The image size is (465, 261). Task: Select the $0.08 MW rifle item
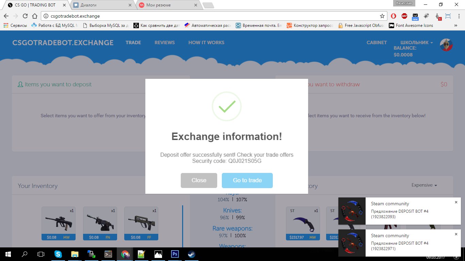[59, 224]
